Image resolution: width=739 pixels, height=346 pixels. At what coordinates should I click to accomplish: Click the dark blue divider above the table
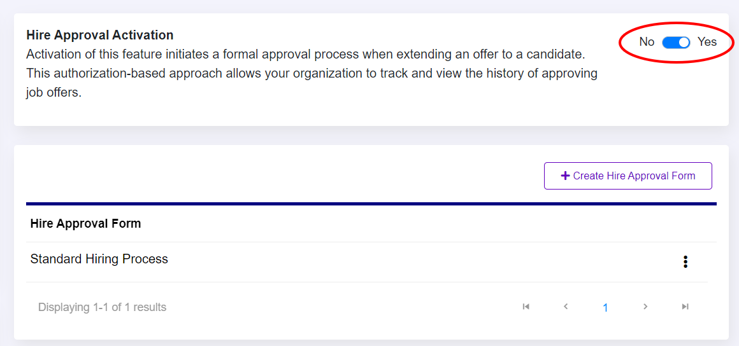click(x=371, y=204)
